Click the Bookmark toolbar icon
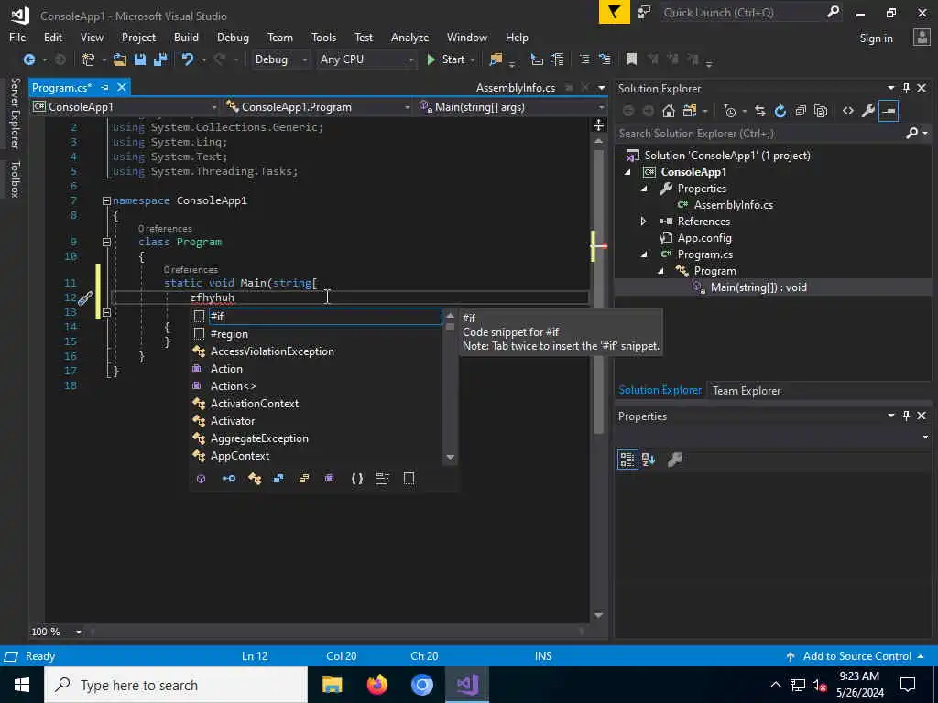The image size is (938, 703). [631, 59]
